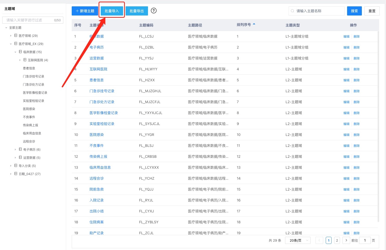The width and height of the screenshot is (386, 250).
Task: Click the 批量导出 button
Action: (x=137, y=11)
